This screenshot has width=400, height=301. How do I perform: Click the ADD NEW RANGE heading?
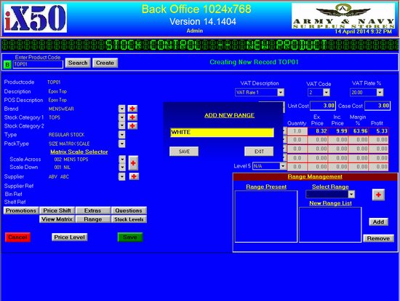coord(229,115)
